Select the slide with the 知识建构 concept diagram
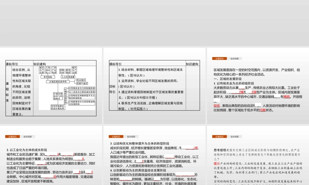This screenshot has height=185, width=309. 51,86
